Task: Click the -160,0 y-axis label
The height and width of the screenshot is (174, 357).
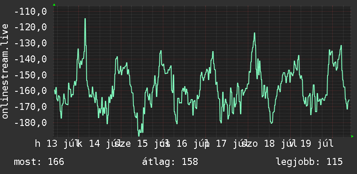Action: (x=30, y=91)
